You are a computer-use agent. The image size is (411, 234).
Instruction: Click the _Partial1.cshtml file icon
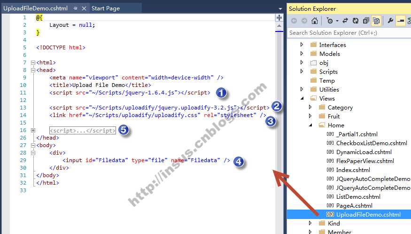[330, 134]
